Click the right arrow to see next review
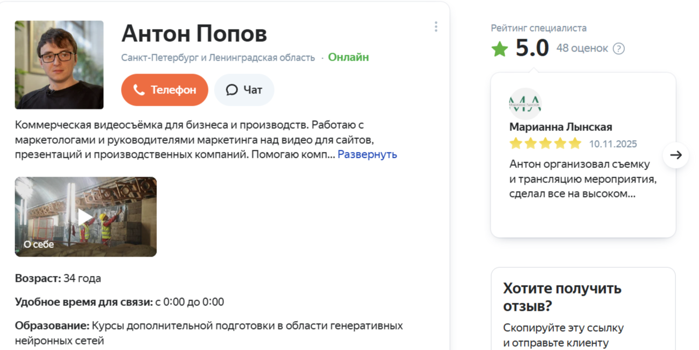Viewport: 699px width, 350px height. (x=676, y=155)
